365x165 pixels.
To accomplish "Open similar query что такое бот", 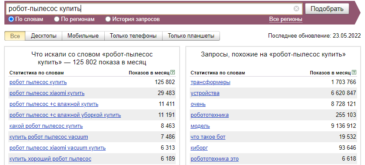I will [208, 137].
